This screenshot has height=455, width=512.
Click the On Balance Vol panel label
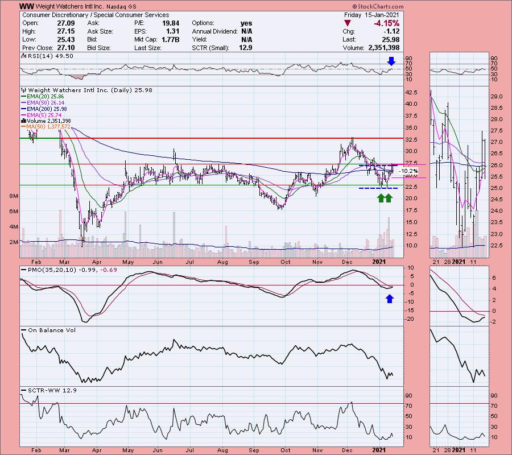pyautogui.click(x=52, y=330)
